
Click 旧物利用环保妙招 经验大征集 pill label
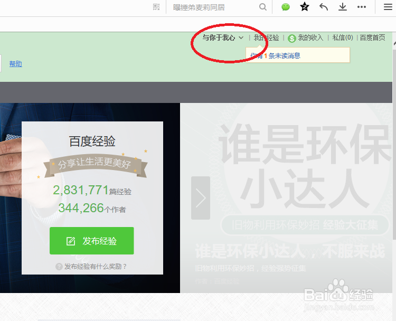tap(305, 225)
